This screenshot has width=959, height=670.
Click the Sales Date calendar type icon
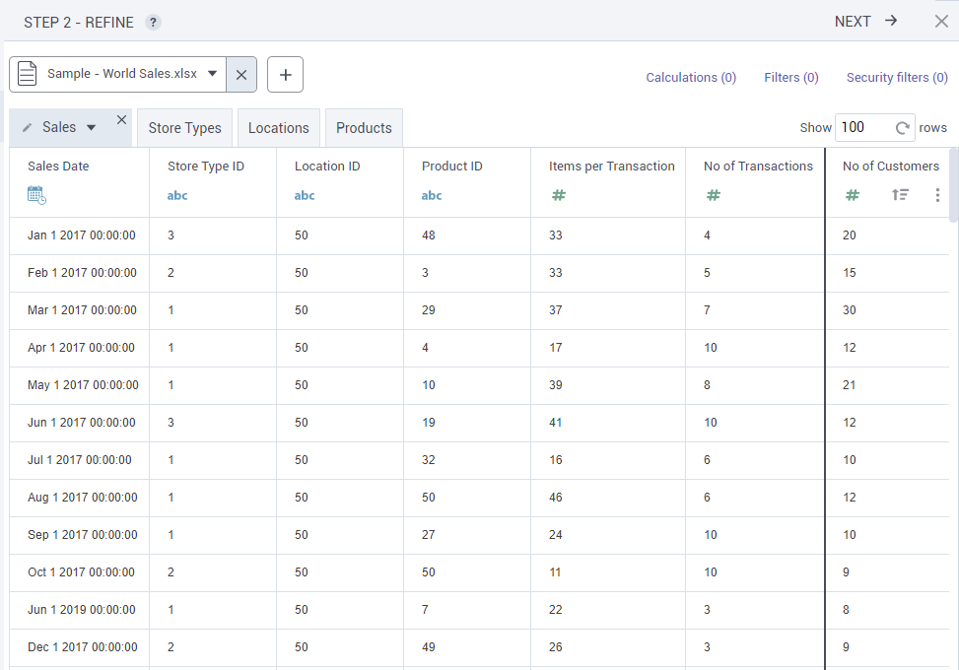36,195
